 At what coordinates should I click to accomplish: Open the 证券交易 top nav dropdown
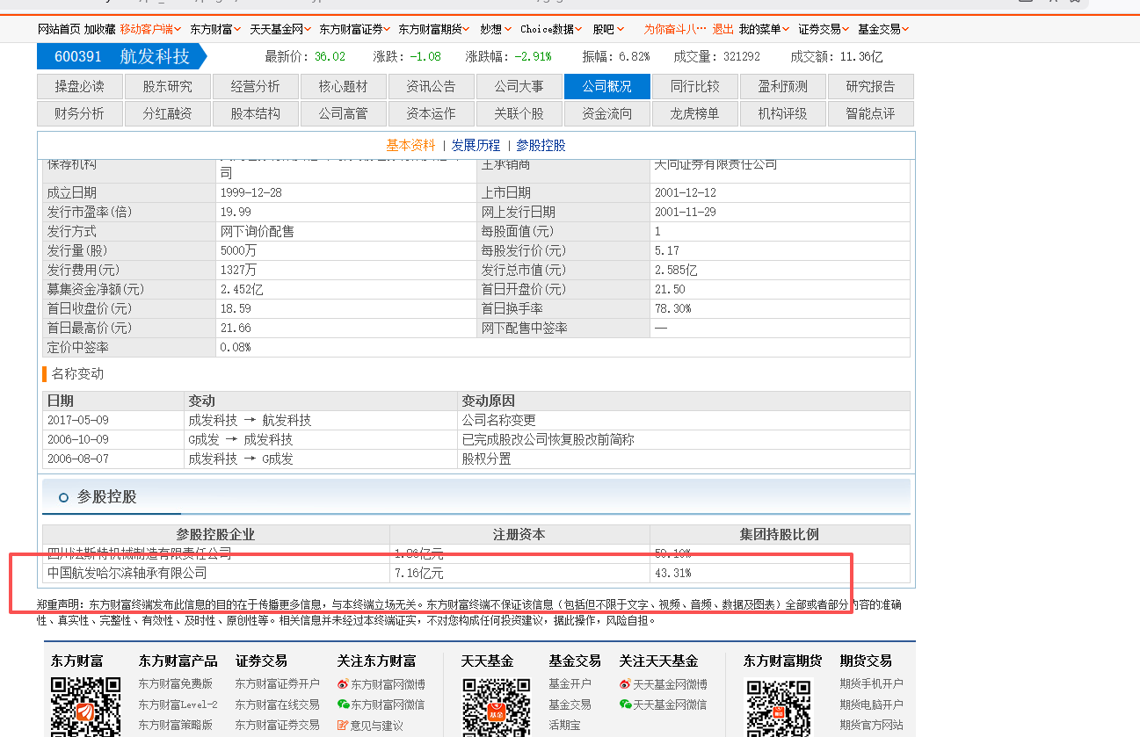pyautogui.click(x=824, y=29)
